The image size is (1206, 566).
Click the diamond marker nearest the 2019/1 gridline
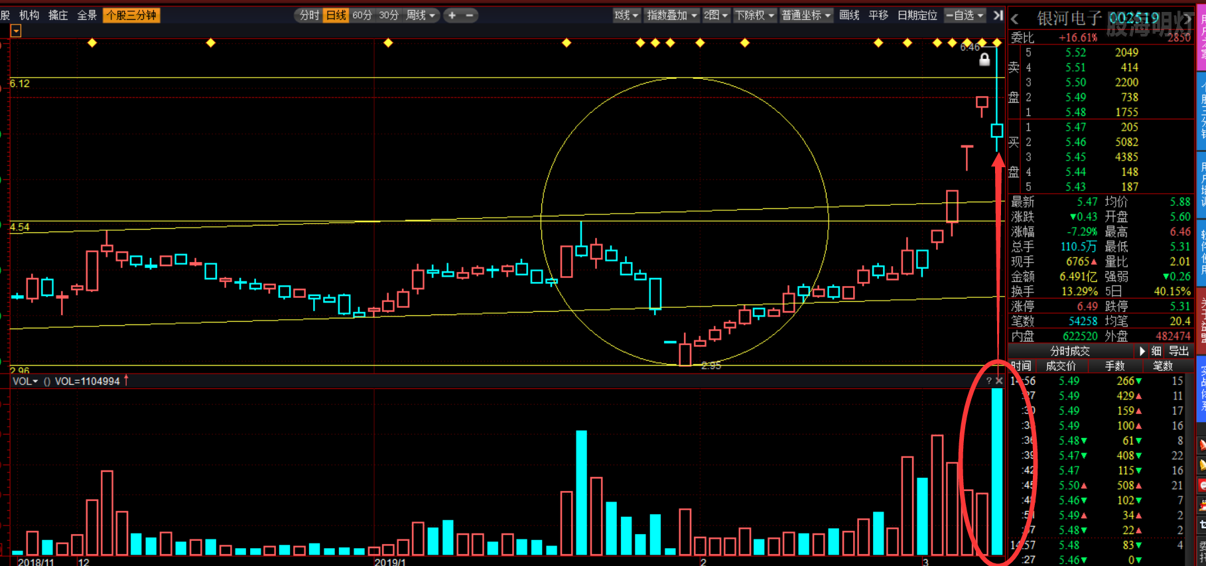coord(389,43)
